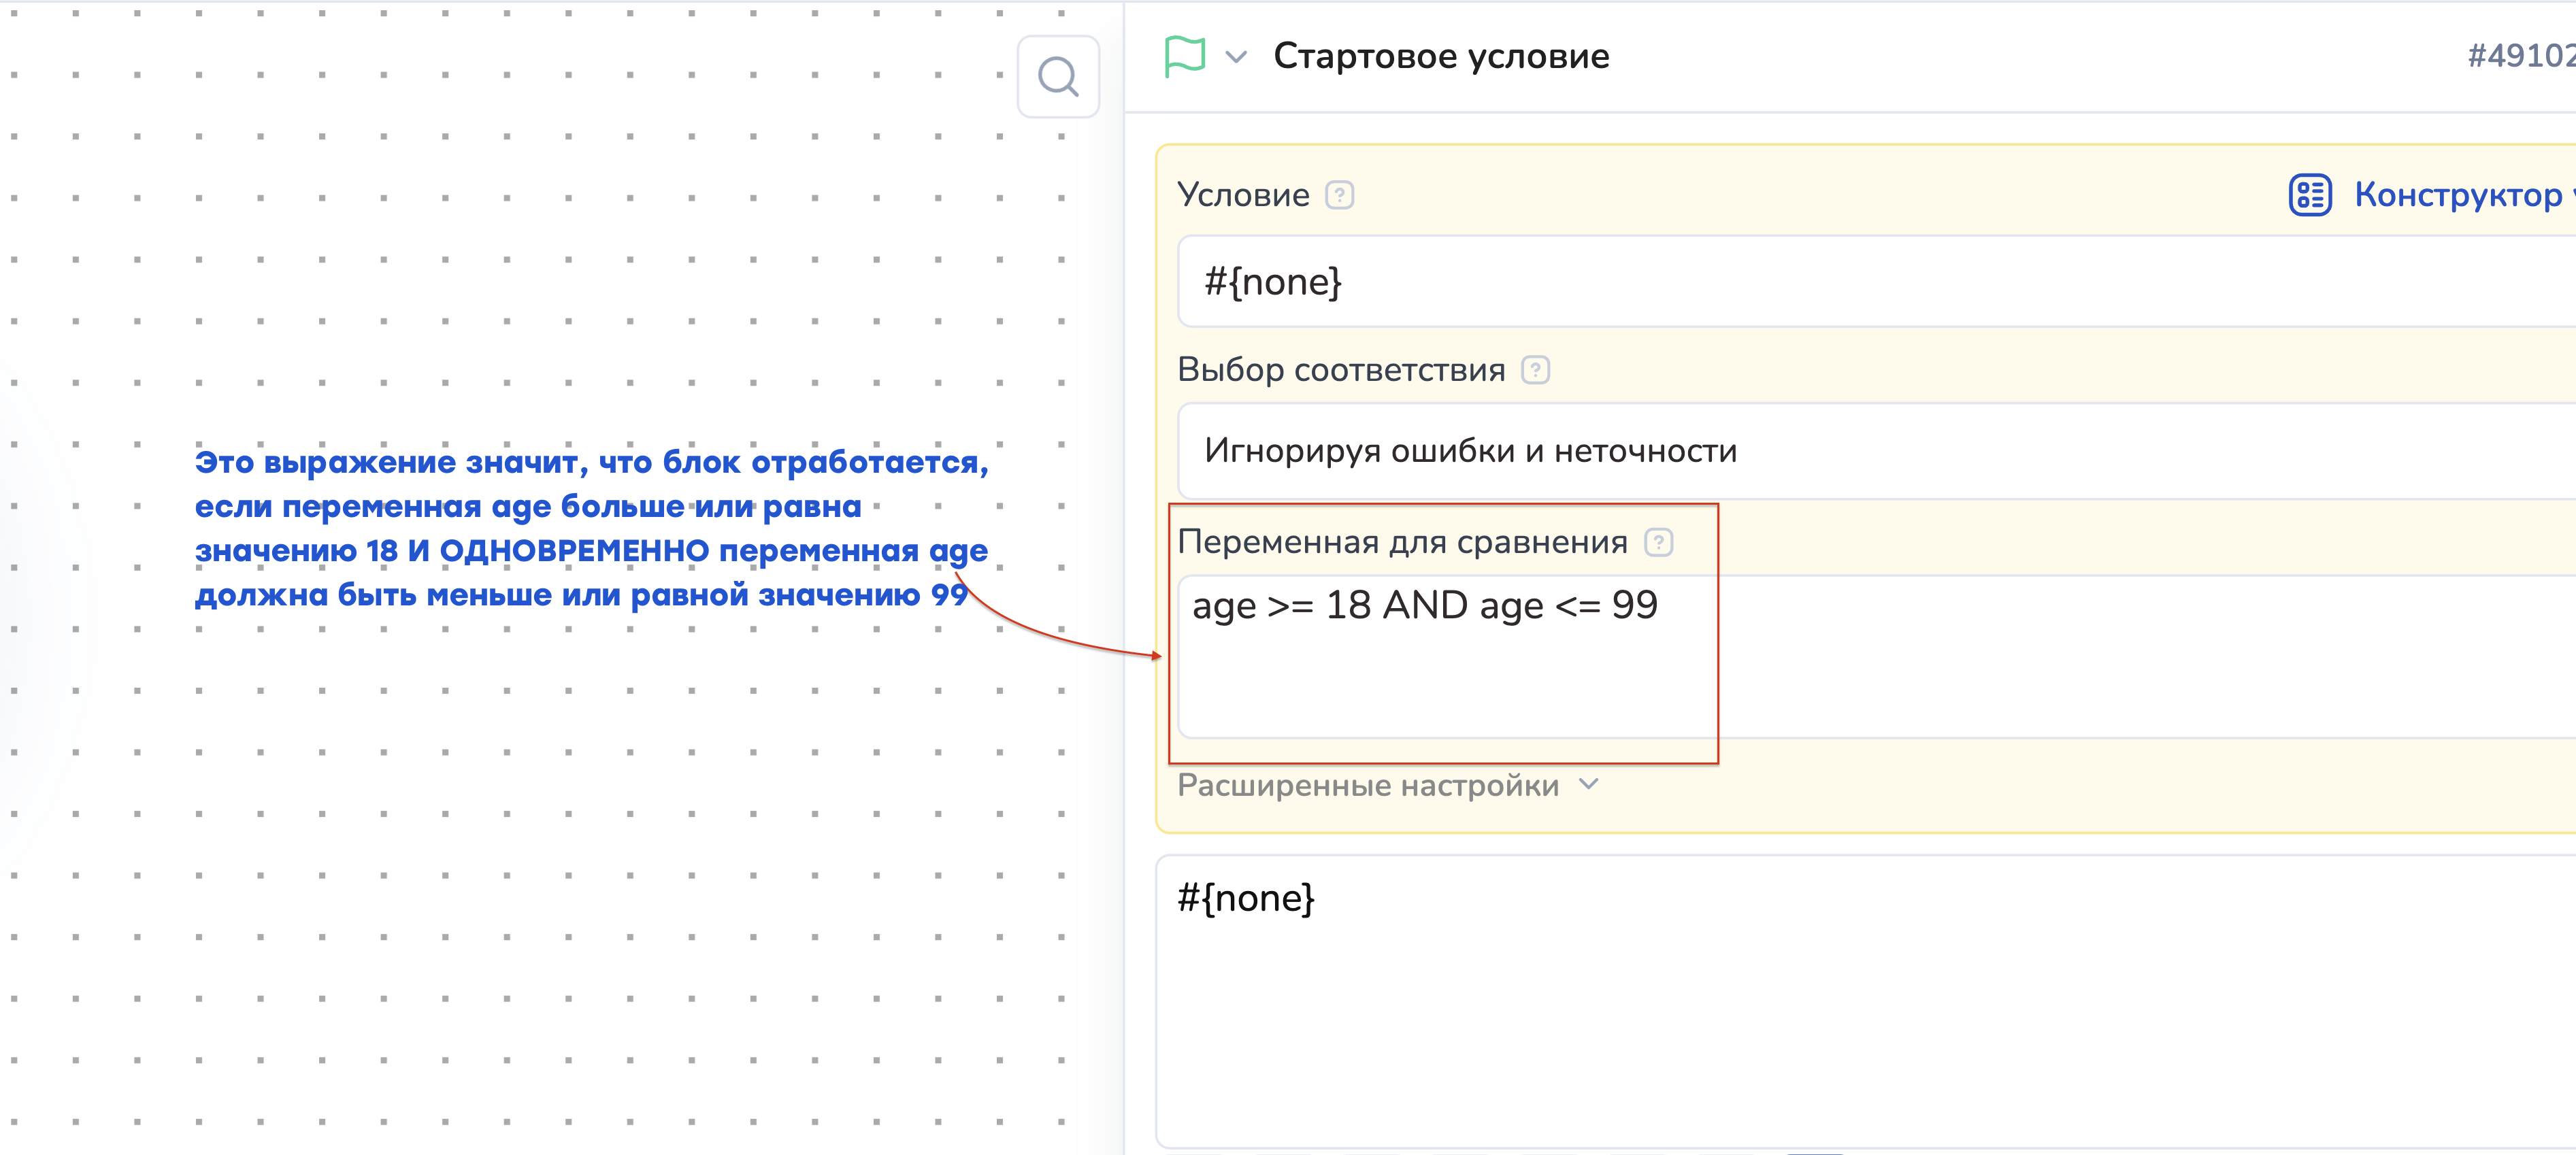Click the Условие field label
Image resolution: width=2576 pixels, height=1155 pixels.
(1243, 195)
